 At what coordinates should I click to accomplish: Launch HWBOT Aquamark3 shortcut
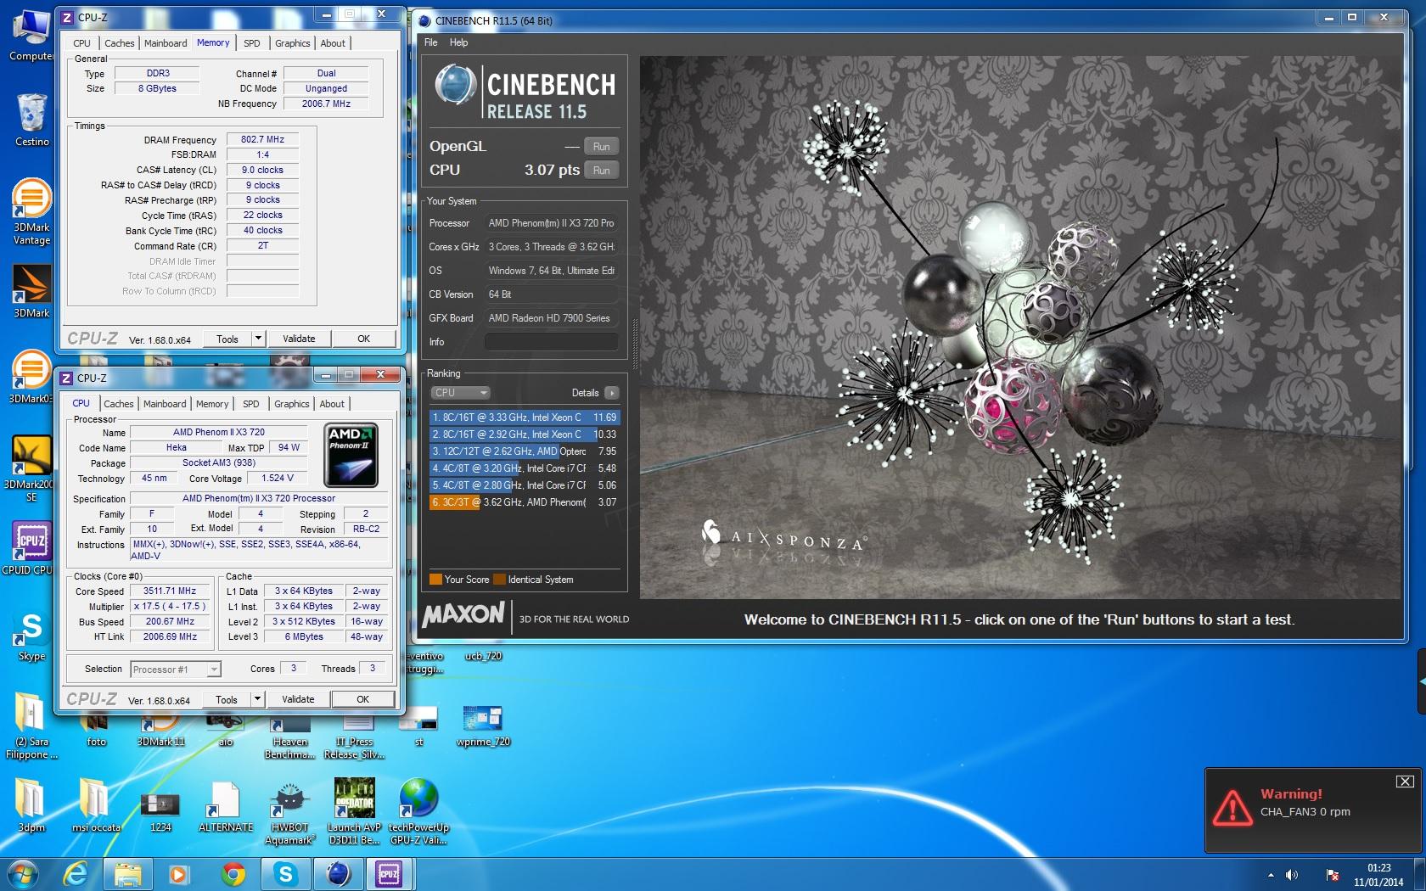point(289,813)
